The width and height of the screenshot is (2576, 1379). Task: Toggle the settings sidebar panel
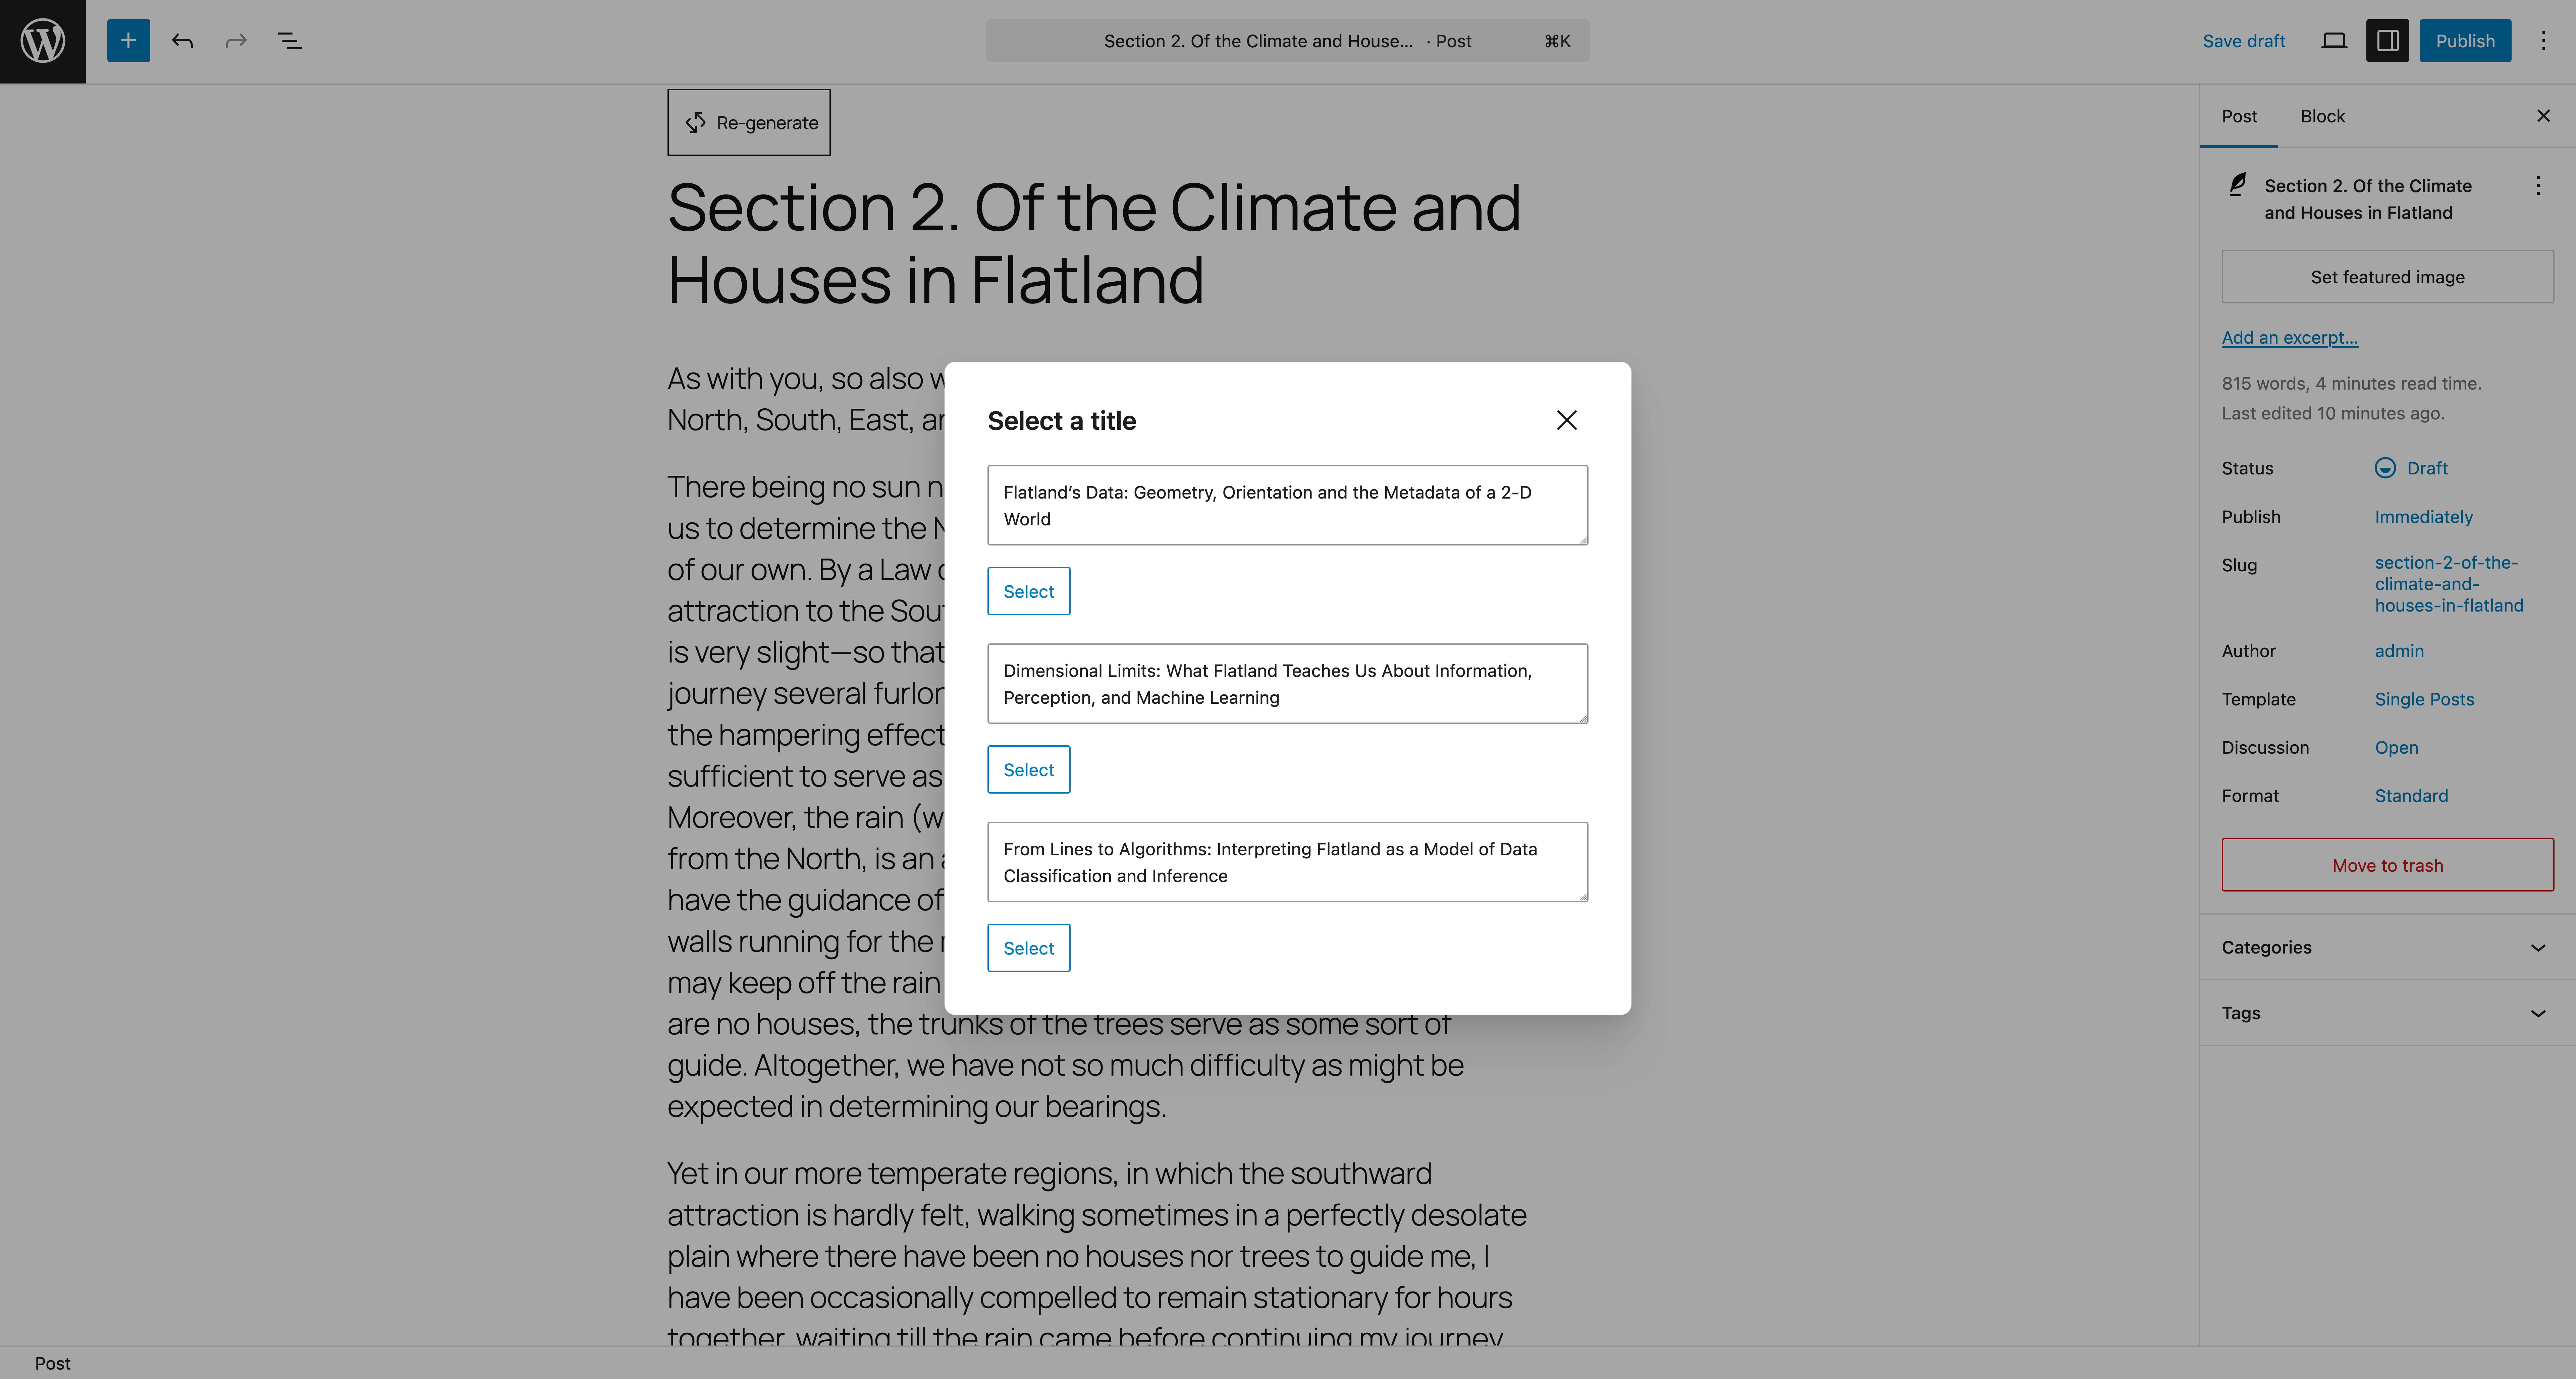pos(2388,41)
